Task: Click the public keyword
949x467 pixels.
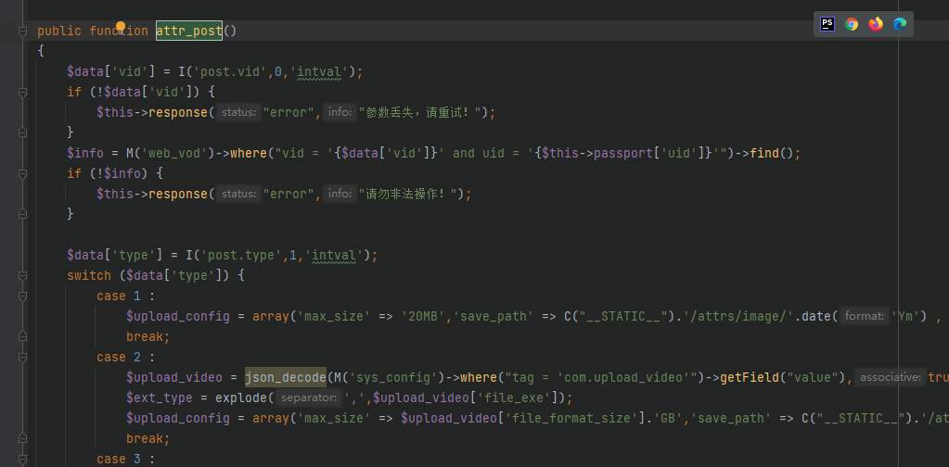Action: (59, 31)
